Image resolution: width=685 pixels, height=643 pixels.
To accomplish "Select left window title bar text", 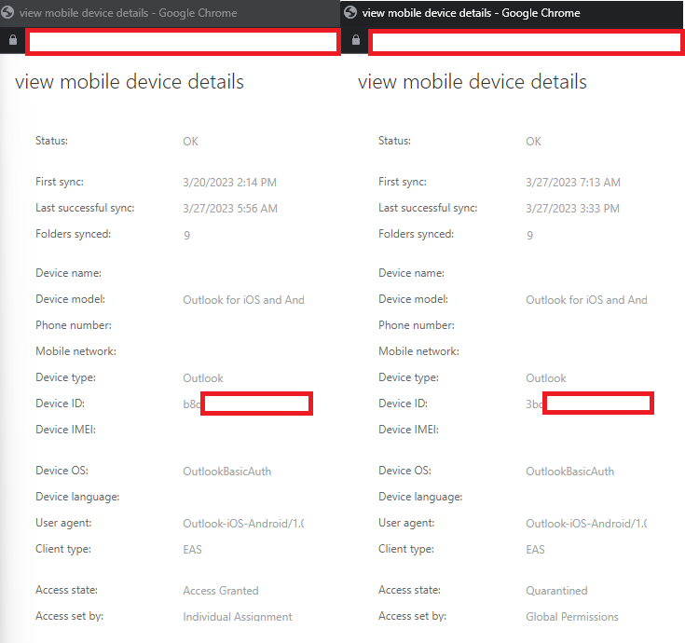I will coord(128,13).
